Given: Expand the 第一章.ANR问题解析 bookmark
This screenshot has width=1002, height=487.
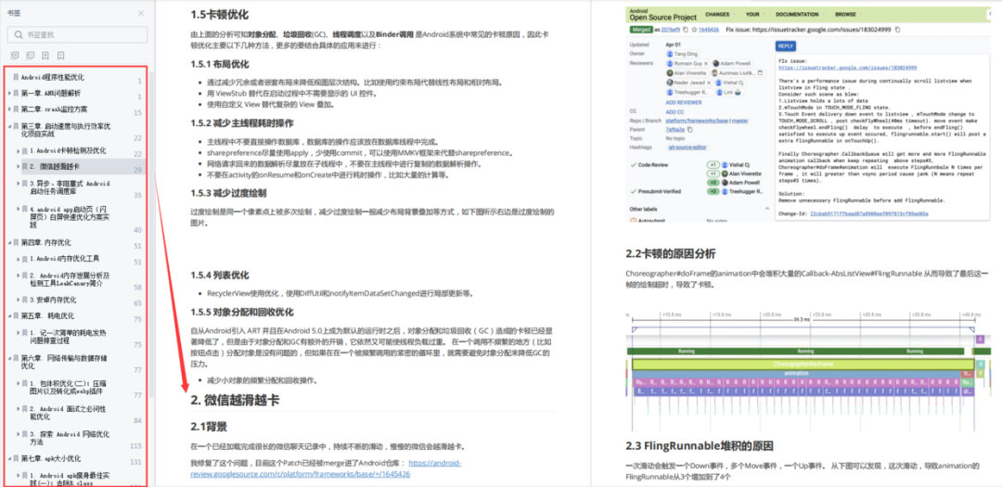Looking at the screenshot, I should click(x=9, y=94).
